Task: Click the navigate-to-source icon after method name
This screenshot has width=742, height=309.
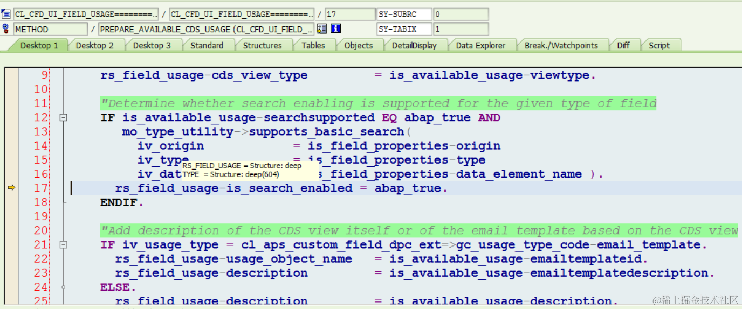Action: coord(322,29)
